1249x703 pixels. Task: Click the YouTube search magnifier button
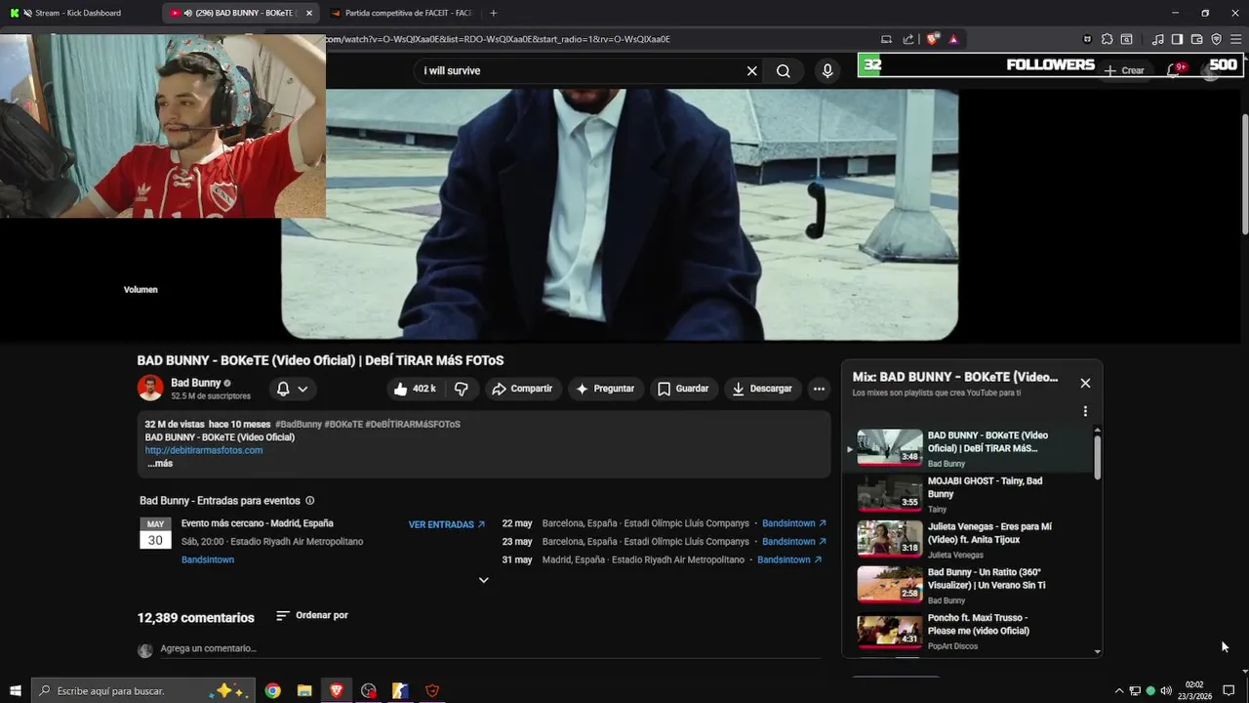784,71
